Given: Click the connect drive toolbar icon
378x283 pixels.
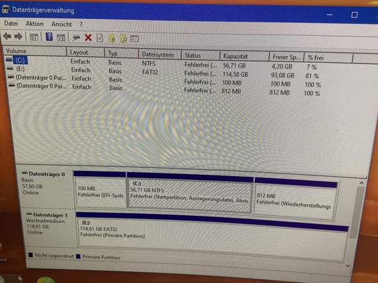Looking at the screenshot, I should click(76, 38).
